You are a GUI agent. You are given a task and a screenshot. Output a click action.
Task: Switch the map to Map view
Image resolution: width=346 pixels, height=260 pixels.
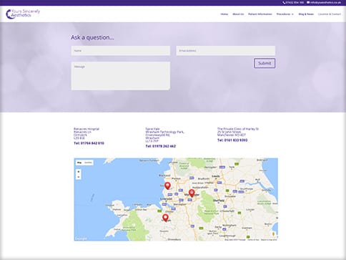[x=79, y=163]
